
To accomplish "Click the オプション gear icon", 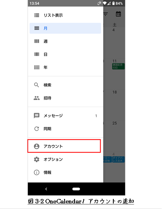I will pyautogui.click(x=37, y=159).
